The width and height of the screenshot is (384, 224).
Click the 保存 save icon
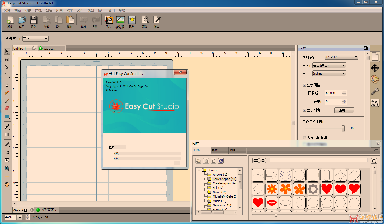click(34, 20)
